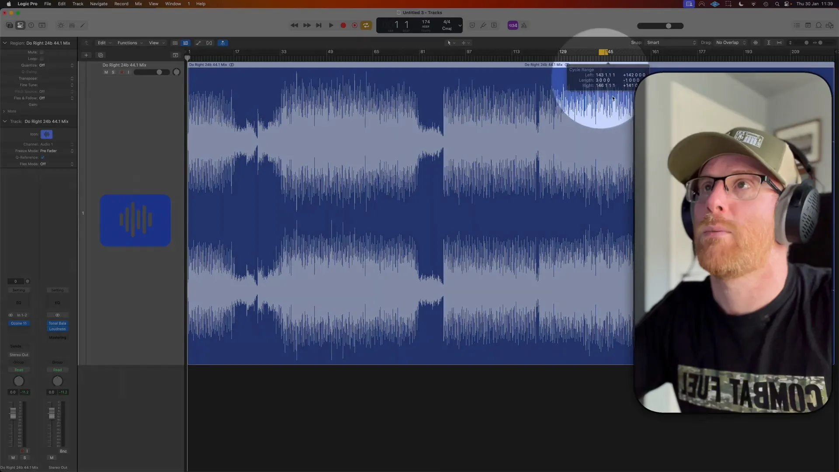Click the Rewind playback button
The height and width of the screenshot is (472, 839).
coord(294,25)
